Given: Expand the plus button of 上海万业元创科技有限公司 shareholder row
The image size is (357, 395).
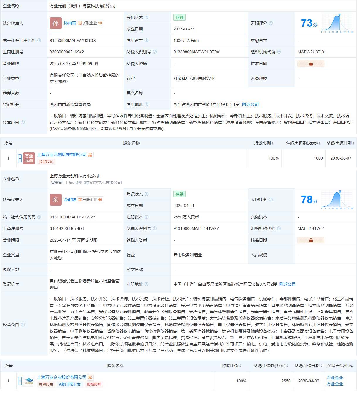Looking at the screenshot, I should pyautogui.click(x=20, y=158).
